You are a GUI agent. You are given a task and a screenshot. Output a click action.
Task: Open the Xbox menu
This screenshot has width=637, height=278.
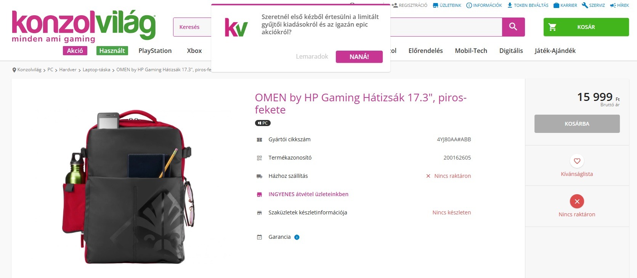pyautogui.click(x=194, y=51)
